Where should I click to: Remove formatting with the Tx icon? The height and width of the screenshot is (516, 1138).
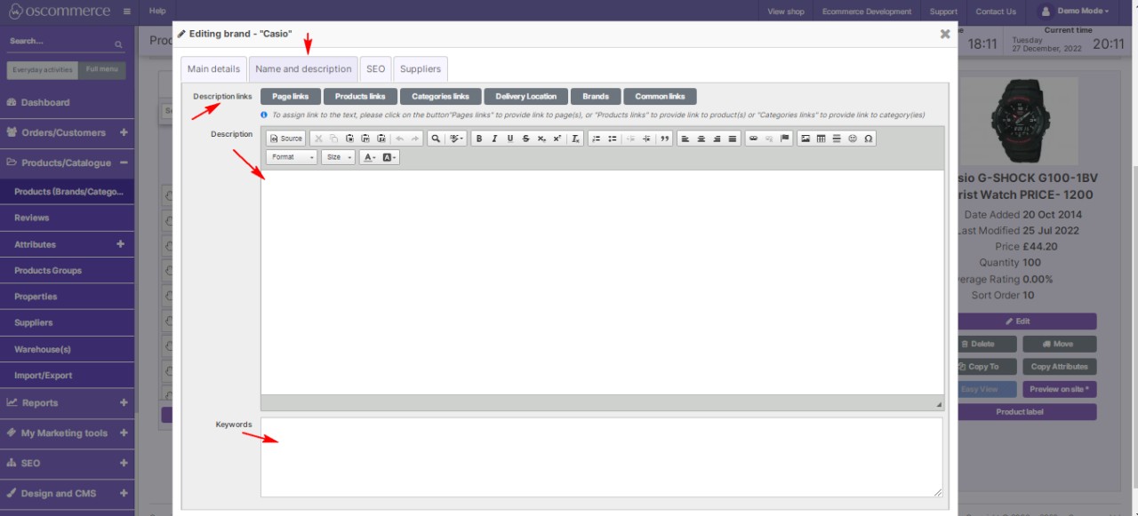tap(575, 139)
